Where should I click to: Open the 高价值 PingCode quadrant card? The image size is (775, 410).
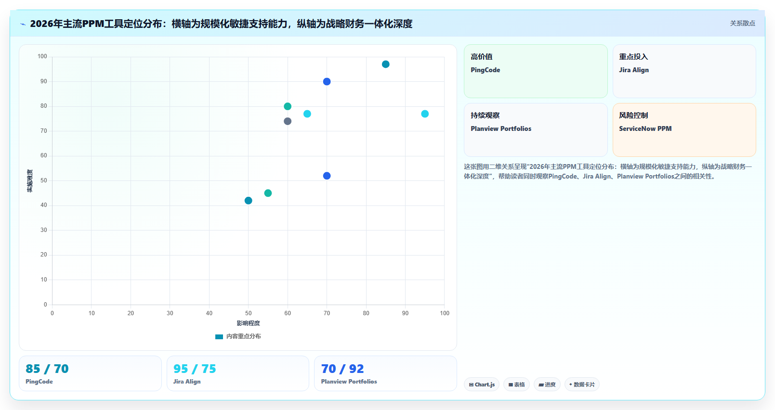pos(536,71)
